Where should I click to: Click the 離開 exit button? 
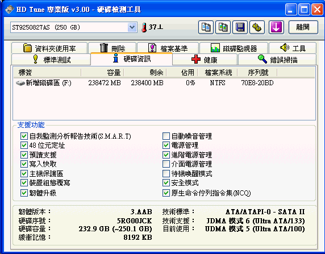pos(303,27)
